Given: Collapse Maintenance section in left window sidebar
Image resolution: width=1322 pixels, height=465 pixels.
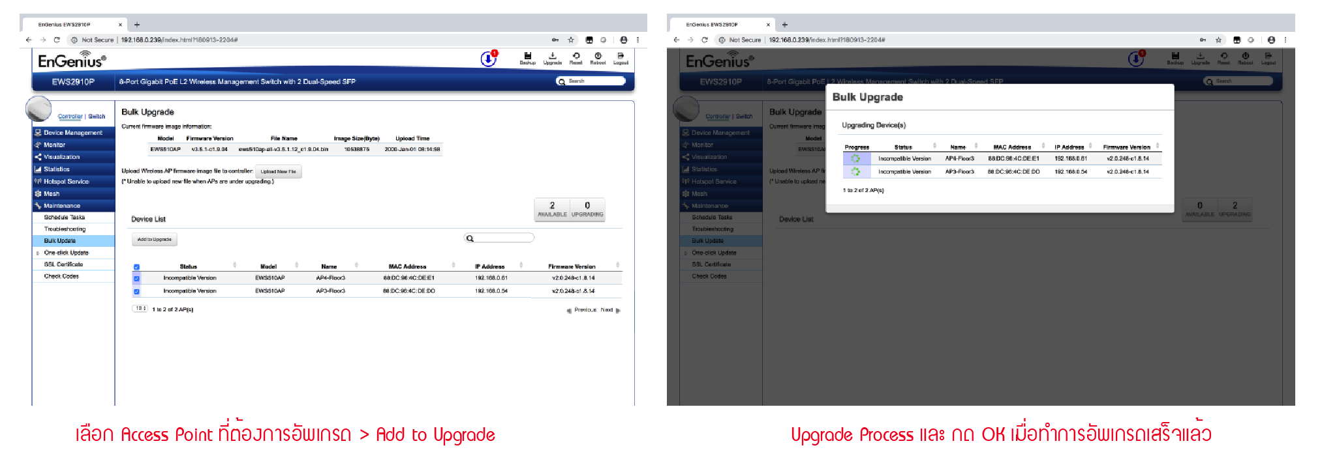Looking at the screenshot, I should [73, 206].
